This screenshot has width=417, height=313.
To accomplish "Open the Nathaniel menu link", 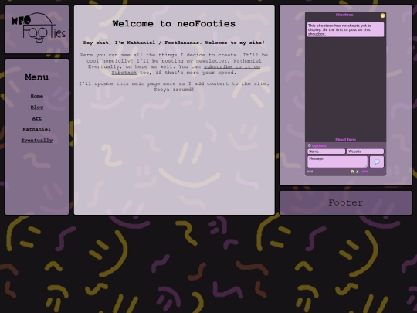I will pyautogui.click(x=37, y=129).
